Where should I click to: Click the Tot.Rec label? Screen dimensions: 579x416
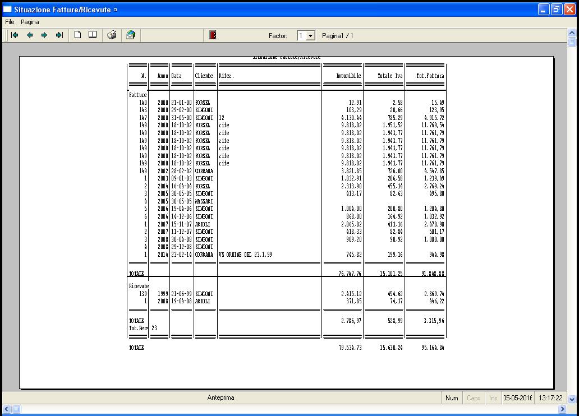pos(137,328)
